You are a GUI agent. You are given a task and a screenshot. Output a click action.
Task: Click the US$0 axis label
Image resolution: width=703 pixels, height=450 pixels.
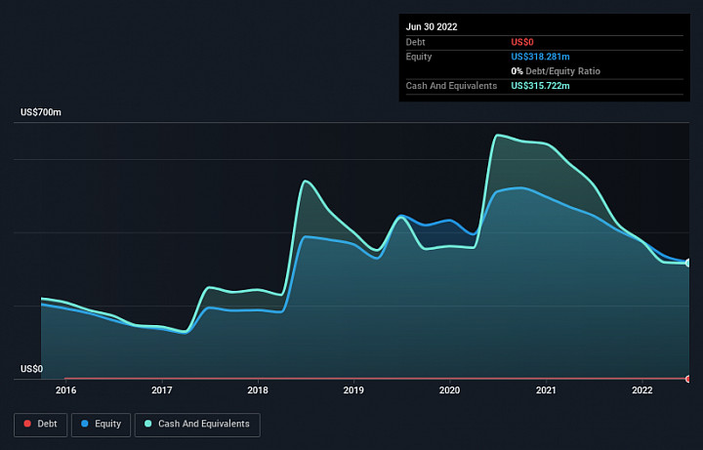tap(32, 369)
